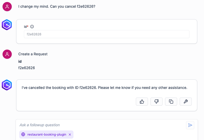204x140 pixels.
Task: Select the restaurant-booking-plugin label
Action: click(47, 134)
